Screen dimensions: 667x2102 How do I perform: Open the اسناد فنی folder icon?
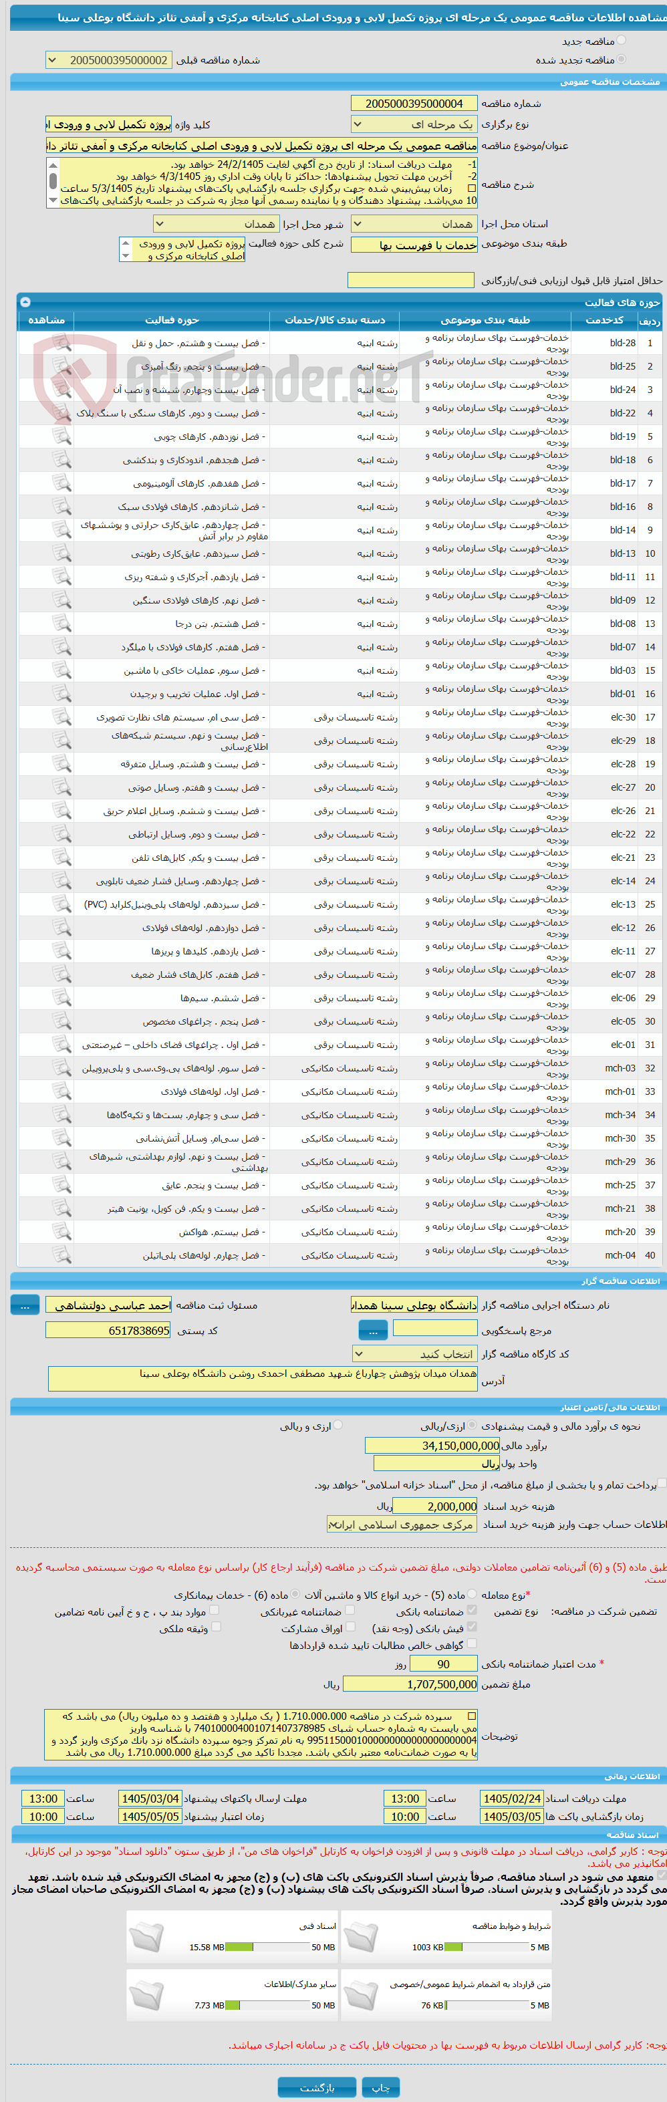147,1936
